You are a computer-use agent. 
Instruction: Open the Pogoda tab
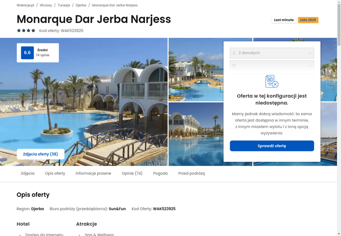pyautogui.click(x=160, y=173)
